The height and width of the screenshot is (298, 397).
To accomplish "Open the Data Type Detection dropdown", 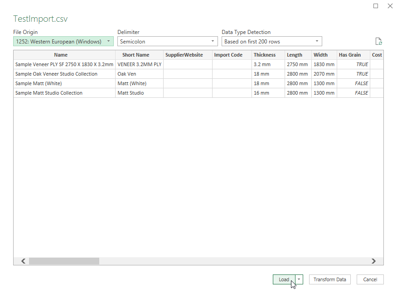I will pos(272,42).
